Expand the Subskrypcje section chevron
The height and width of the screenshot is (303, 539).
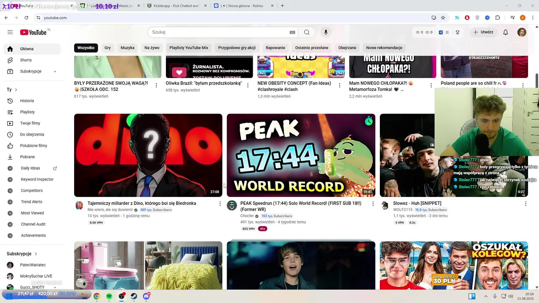point(36,254)
